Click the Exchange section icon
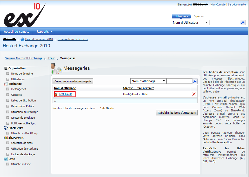Screen dimensions: 249x177 [x=6, y=84]
